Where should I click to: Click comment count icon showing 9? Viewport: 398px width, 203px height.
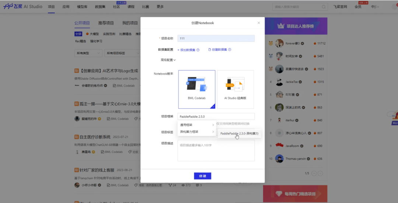[x=198, y=185]
